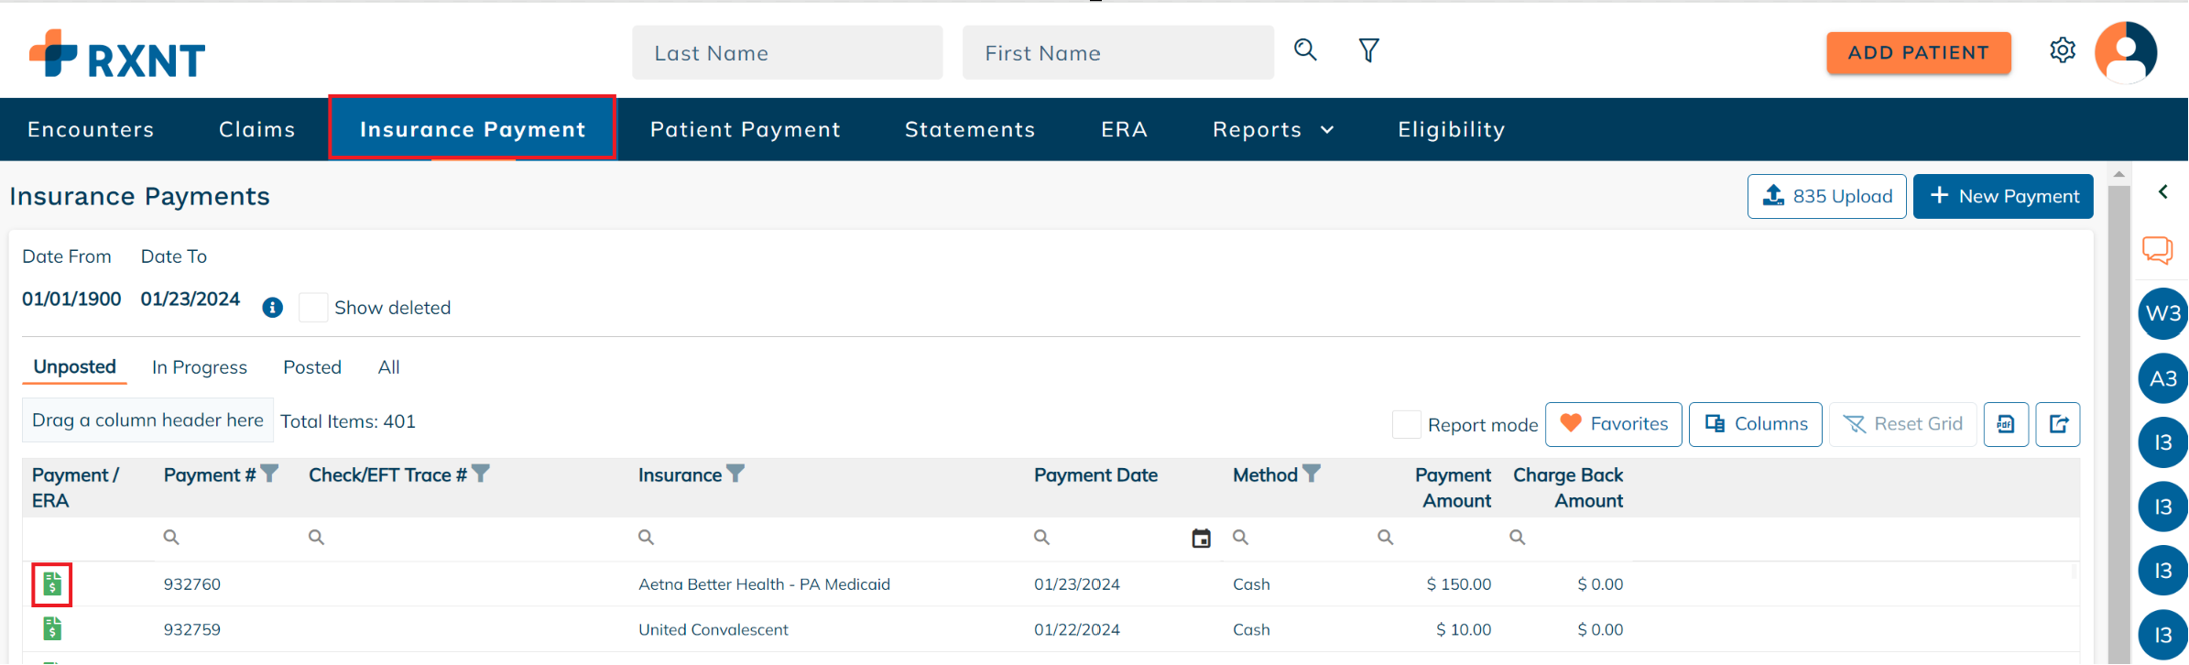Click into the Last Name search field
Image resolution: width=2189 pixels, height=665 pixels.
(787, 53)
